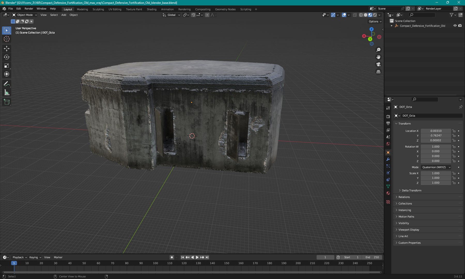Click the Location Y value field

pos(436,136)
